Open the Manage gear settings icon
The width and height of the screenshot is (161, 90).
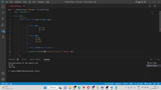point(3,79)
